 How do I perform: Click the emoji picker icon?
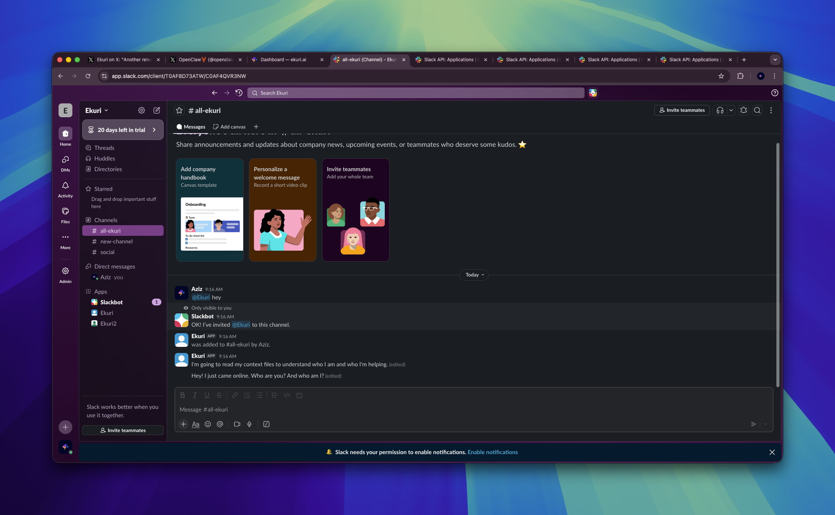click(x=208, y=424)
